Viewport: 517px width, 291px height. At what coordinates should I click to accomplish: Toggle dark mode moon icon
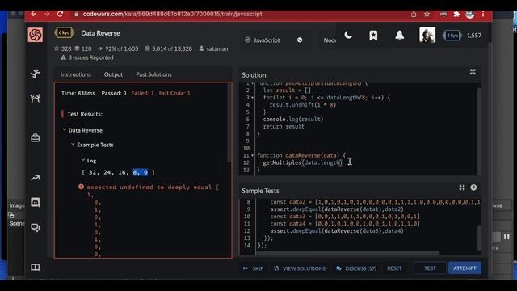348,35
